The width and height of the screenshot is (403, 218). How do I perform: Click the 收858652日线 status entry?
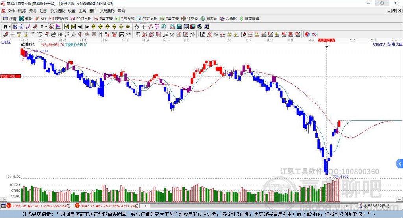click(x=374, y=206)
